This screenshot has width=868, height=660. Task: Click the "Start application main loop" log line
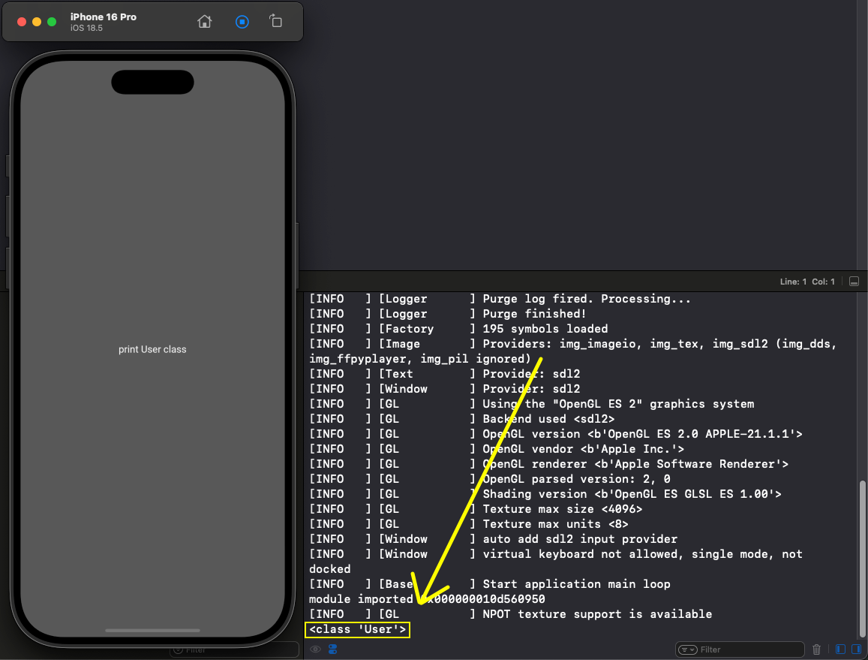490,584
